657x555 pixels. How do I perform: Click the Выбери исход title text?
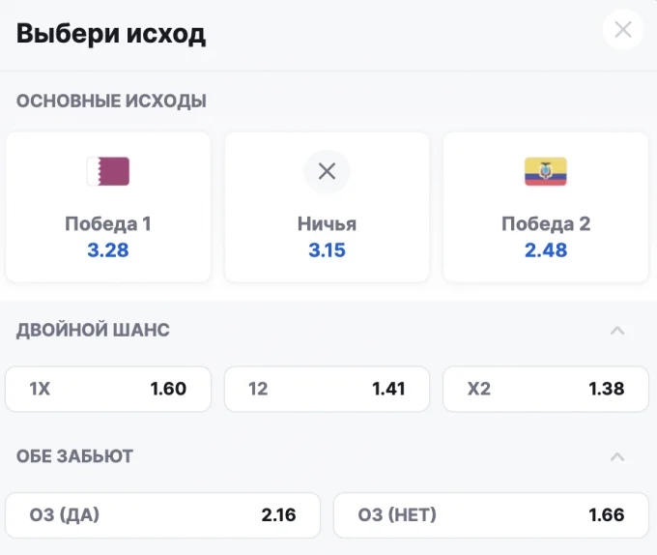111,34
